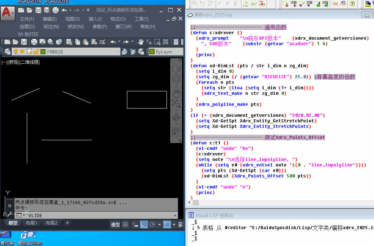Click Format edit window icon in Visual LISP toolbar

coord(317,3)
